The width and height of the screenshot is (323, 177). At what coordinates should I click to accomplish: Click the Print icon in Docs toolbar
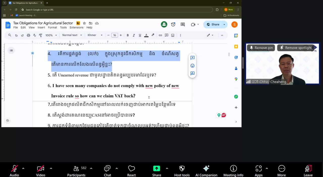(28, 35)
